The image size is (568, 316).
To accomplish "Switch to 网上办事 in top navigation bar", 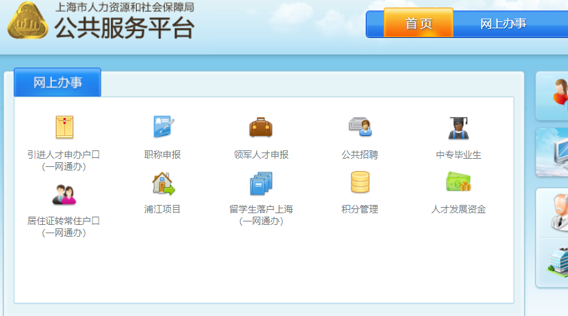I will pos(503,23).
